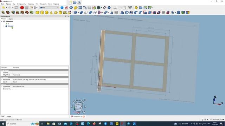The height and width of the screenshot is (126, 225).
Task: Create a Sphere primitive
Action: [x=46, y=13]
